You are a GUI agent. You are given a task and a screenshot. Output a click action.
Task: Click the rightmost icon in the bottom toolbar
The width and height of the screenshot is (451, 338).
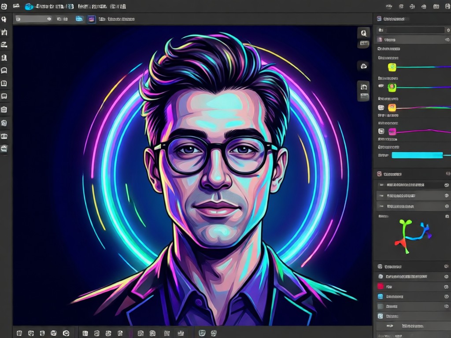[214, 333]
